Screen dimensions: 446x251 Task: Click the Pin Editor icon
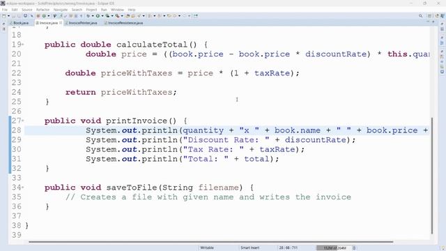tap(196, 16)
